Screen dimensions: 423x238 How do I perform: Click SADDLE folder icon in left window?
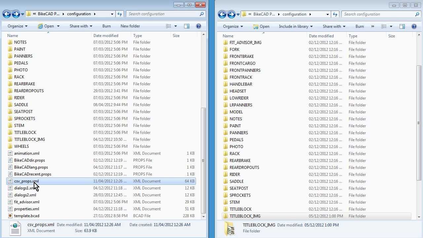pyautogui.click(x=10, y=105)
